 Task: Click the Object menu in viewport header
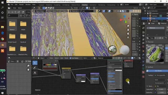[x=65, y=11]
